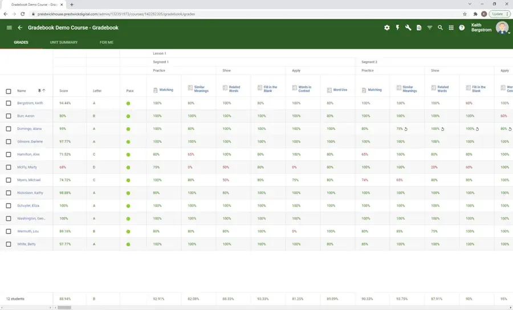Toggle the select-all checkbox in header row
Viewport: 513px width, 310px height.
(x=9, y=91)
